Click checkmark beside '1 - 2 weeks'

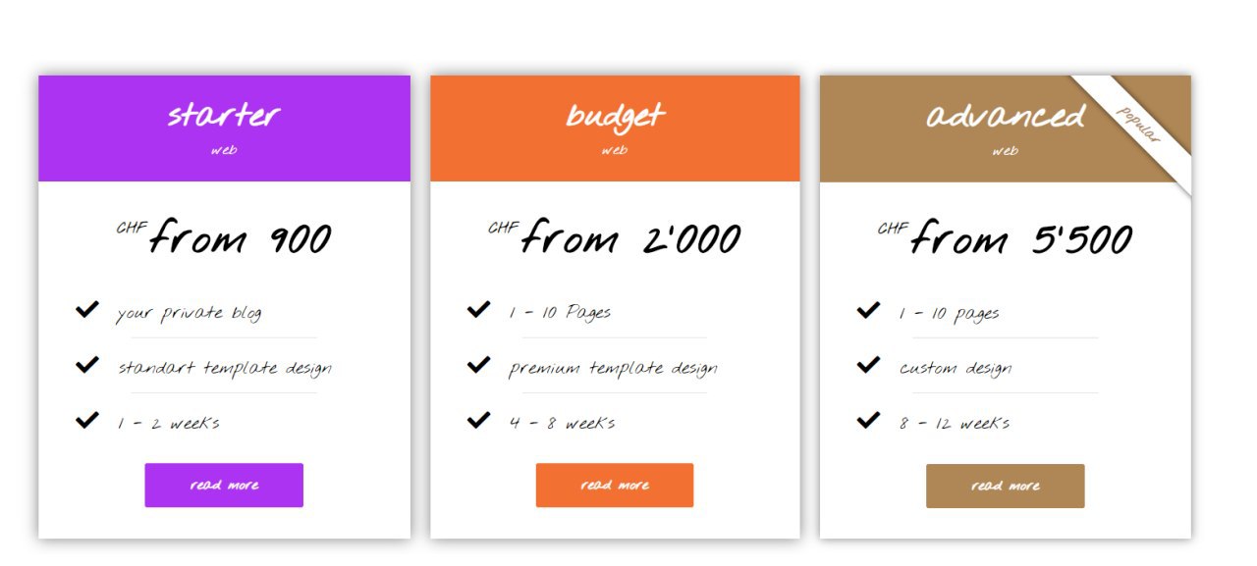87,420
